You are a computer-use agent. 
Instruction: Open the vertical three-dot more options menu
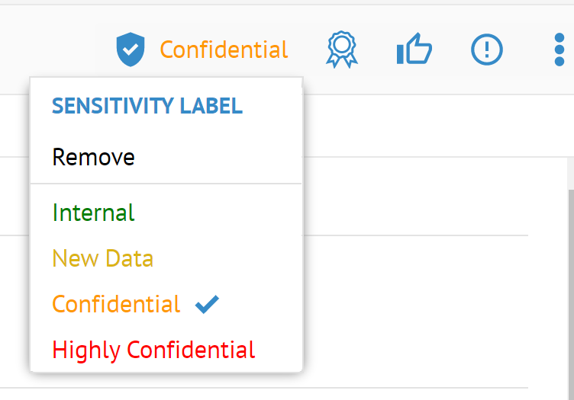click(559, 50)
